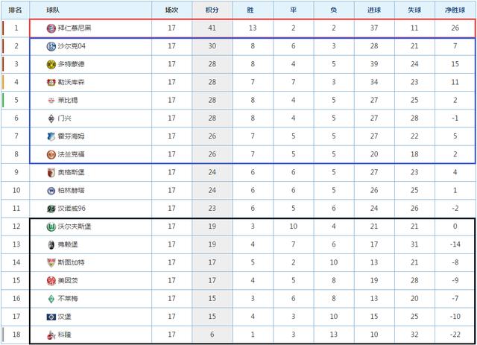Screen dimensions: 477x345
Task: Click the Hoffenheim blue crest
Action: click(x=51, y=136)
